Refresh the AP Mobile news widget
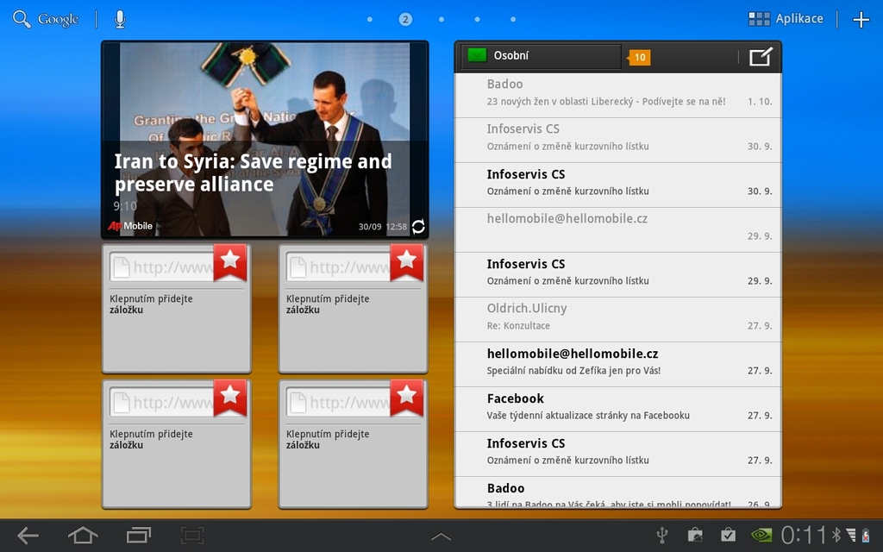 [417, 225]
